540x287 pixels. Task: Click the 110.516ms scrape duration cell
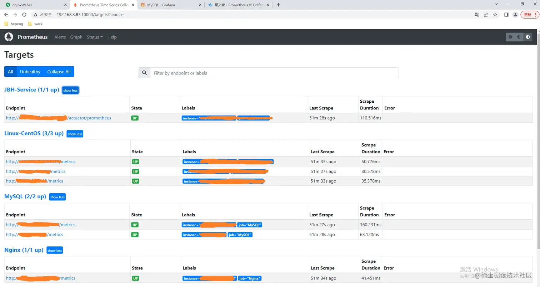point(370,118)
